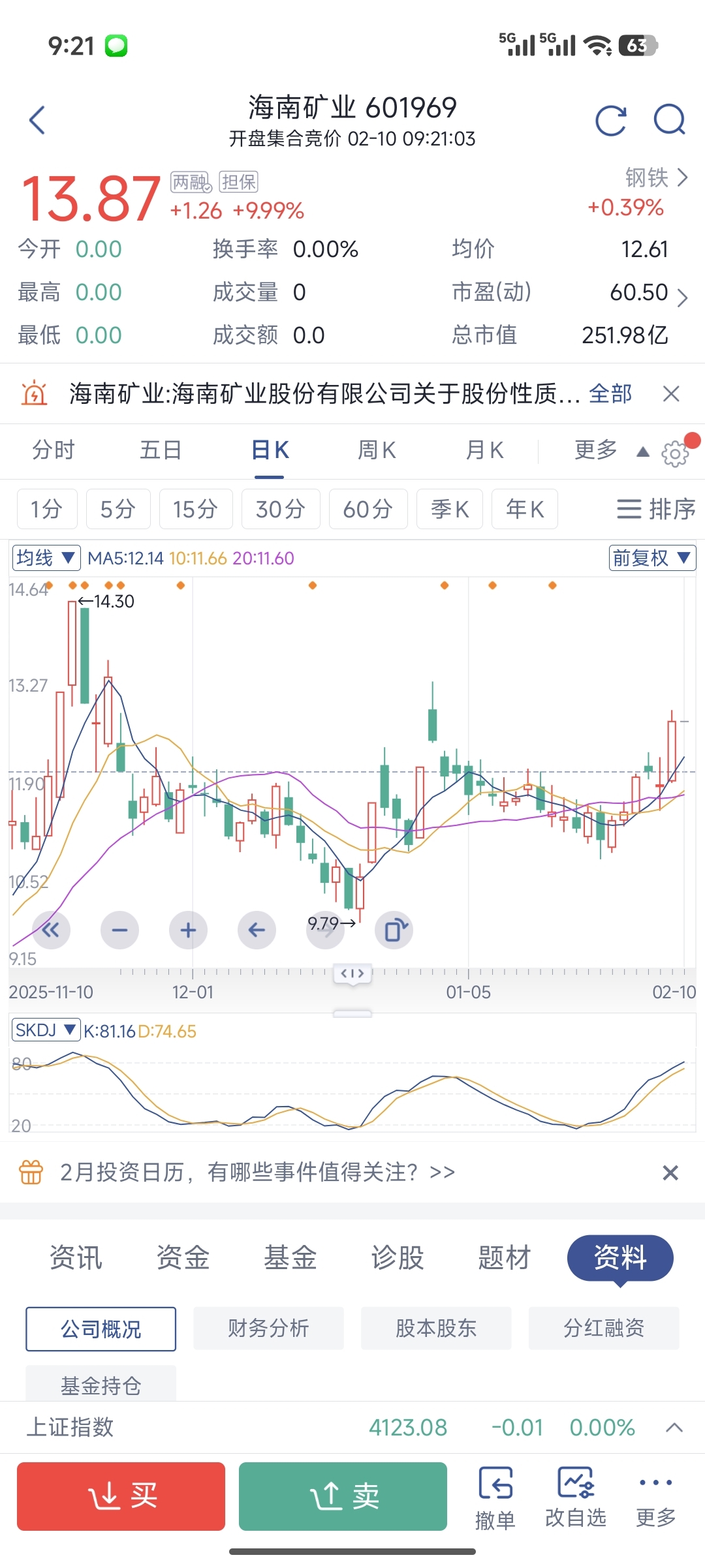
Task: Tap the back arrow icon
Action: 38,120
